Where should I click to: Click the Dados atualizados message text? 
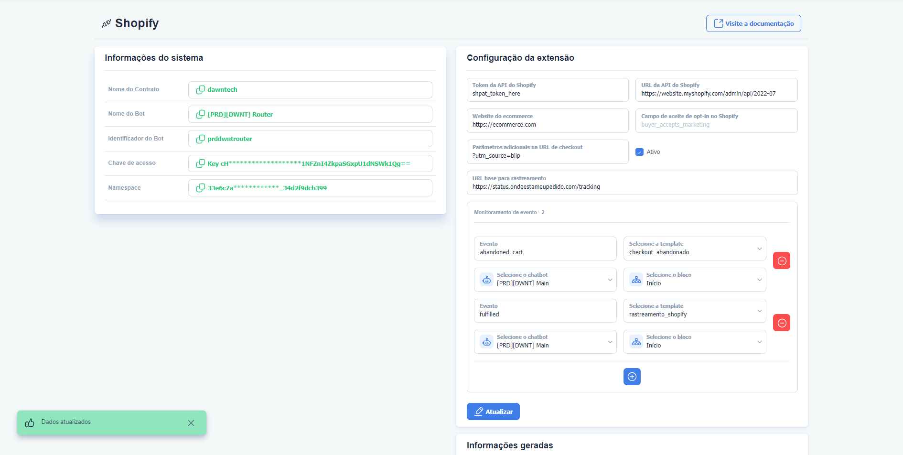click(x=66, y=422)
